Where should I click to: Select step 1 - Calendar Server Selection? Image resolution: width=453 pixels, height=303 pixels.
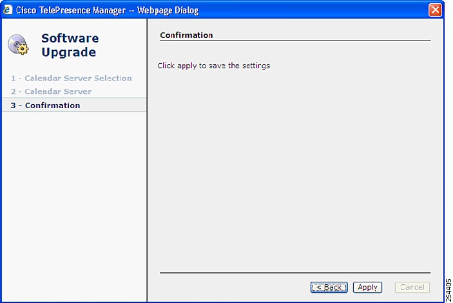point(72,78)
